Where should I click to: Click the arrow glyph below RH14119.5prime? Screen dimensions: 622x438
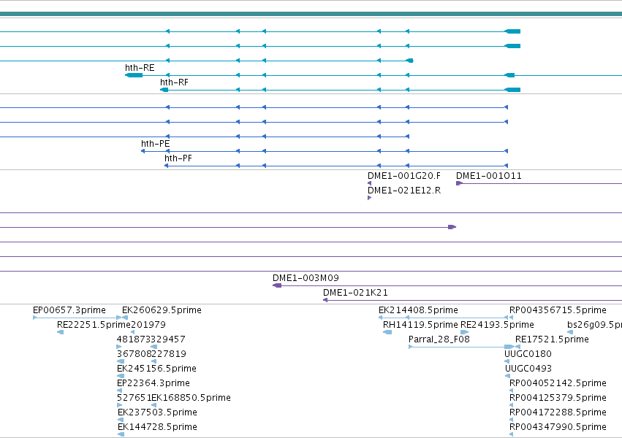pos(387,332)
